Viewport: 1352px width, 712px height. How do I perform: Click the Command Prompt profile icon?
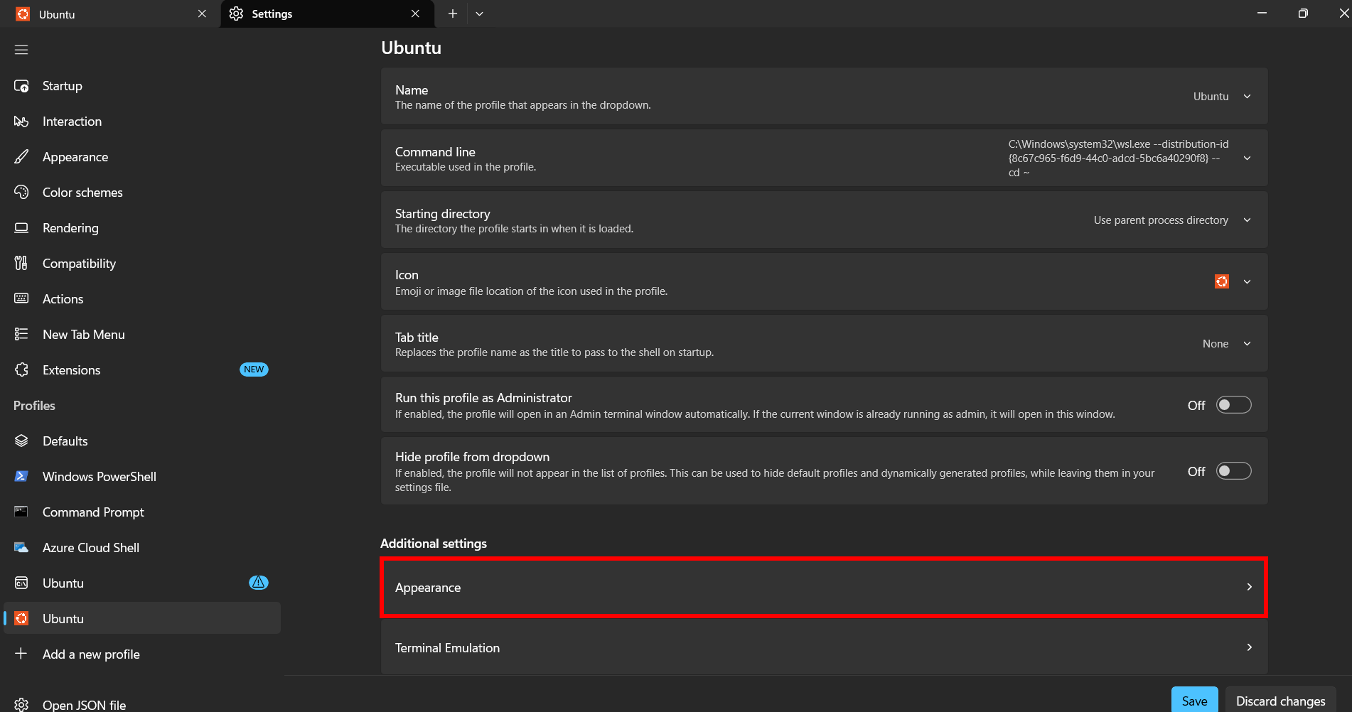pyautogui.click(x=21, y=512)
